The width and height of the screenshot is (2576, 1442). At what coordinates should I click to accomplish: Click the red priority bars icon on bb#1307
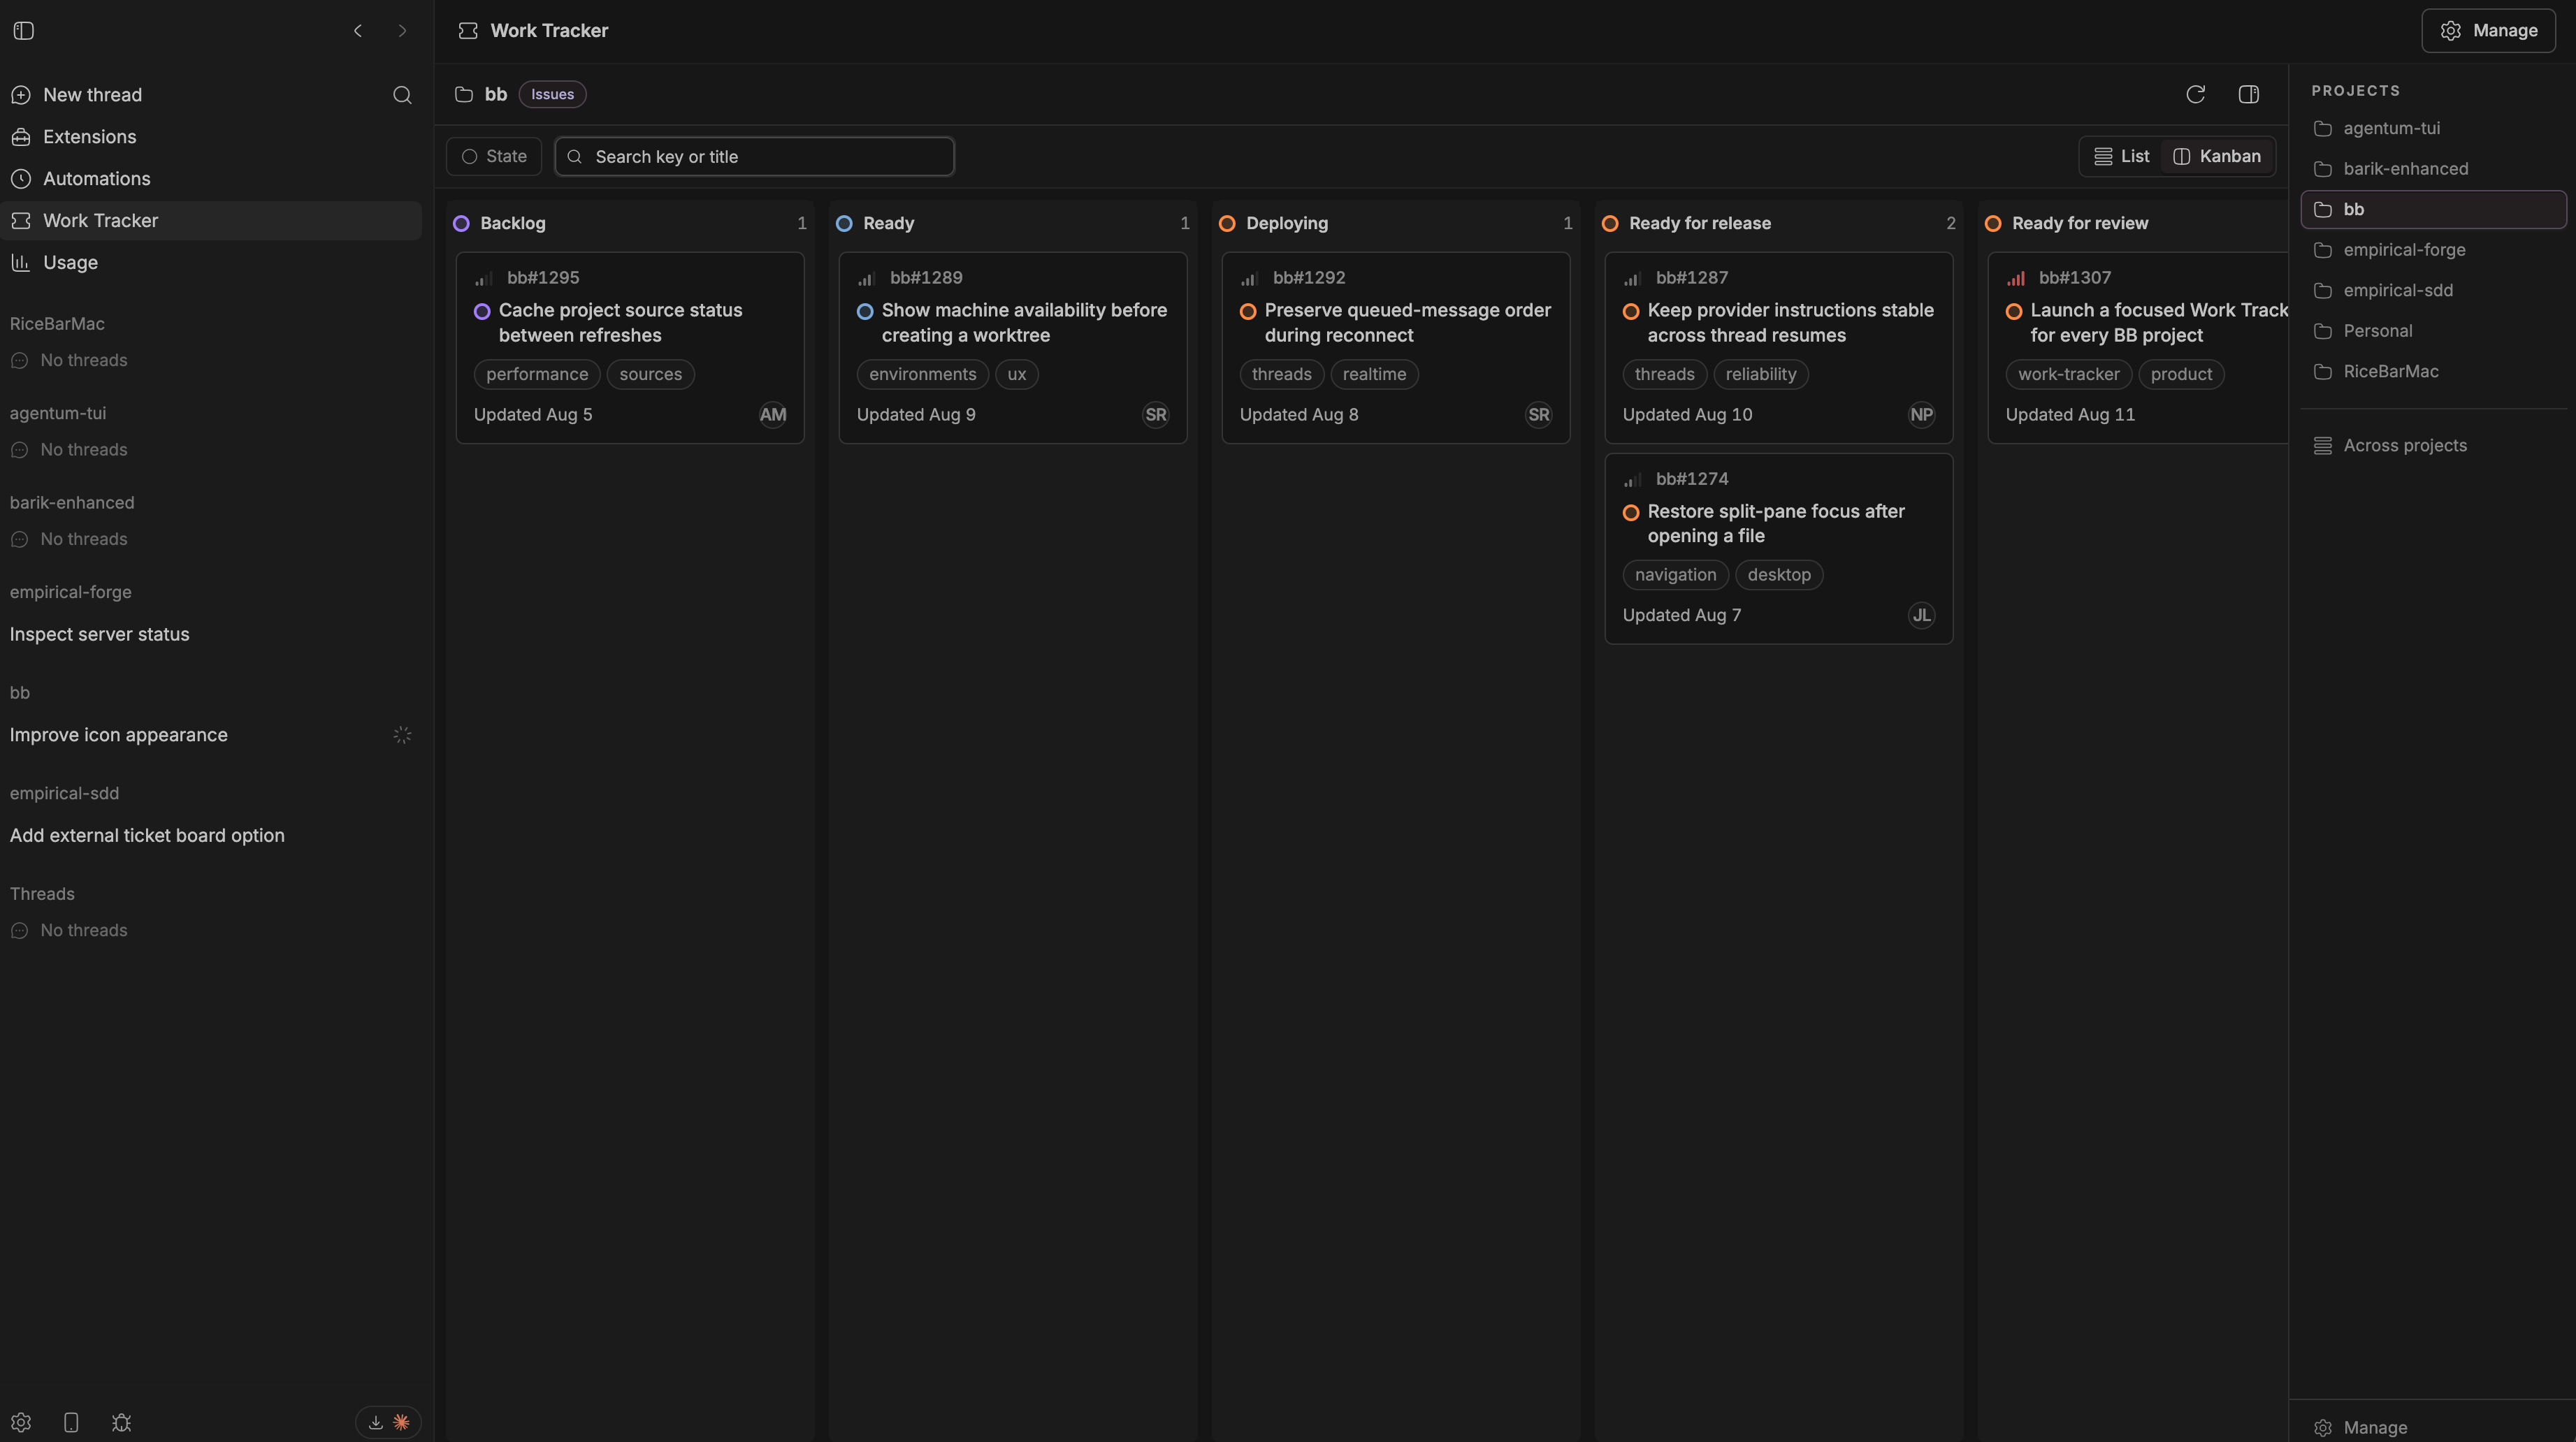[x=2015, y=278]
